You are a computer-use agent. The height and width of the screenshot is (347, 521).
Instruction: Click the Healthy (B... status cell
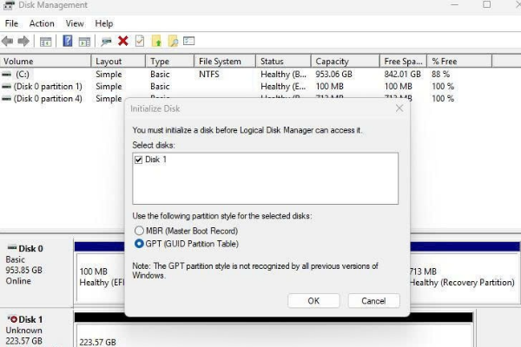pyautogui.click(x=283, y=75)
